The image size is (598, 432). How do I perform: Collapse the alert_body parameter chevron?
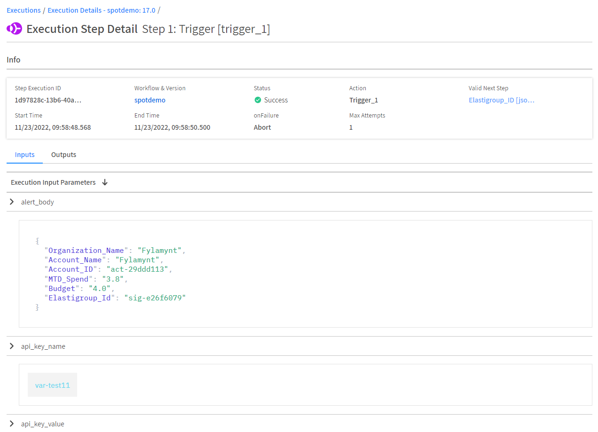[x=12, y=202]
